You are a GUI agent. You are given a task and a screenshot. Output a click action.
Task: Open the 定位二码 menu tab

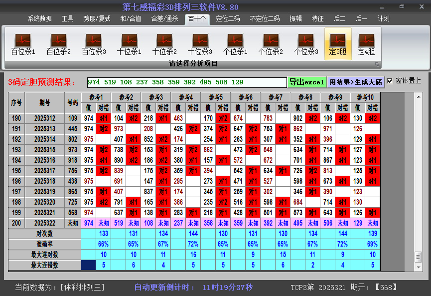[228, 19]
